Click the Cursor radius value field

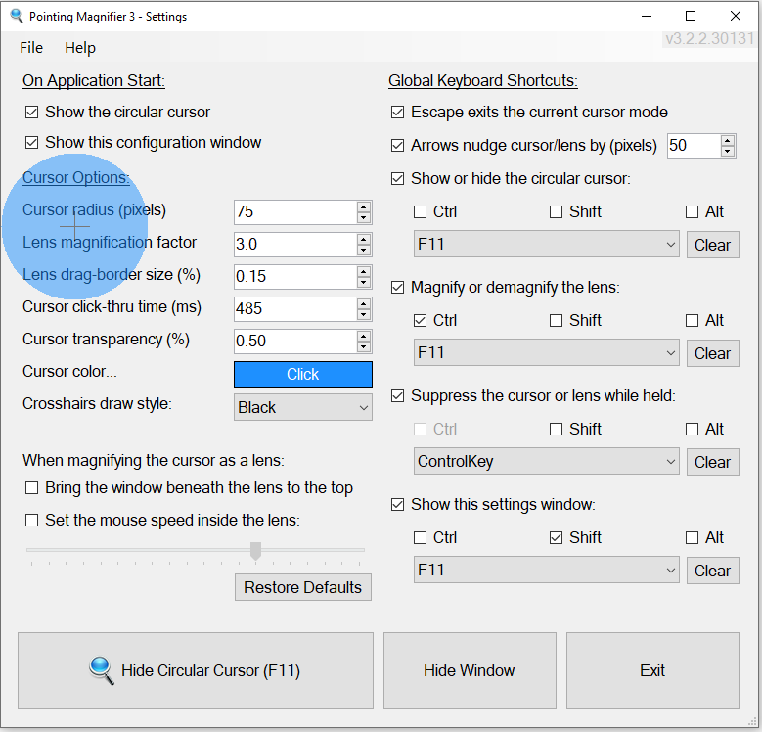point(295,212)
